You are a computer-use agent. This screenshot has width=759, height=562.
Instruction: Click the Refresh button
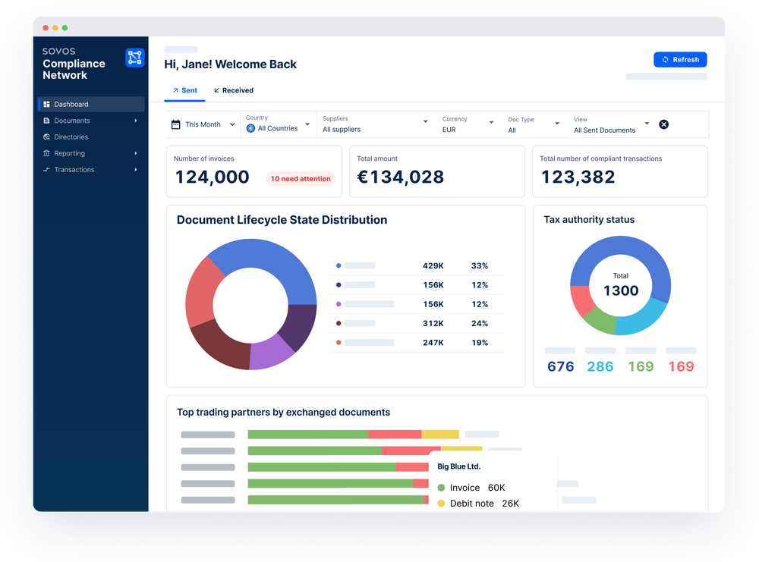[680, 59]
